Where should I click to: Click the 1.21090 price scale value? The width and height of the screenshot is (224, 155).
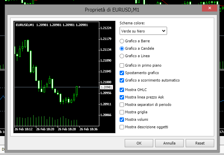(106, 61)
